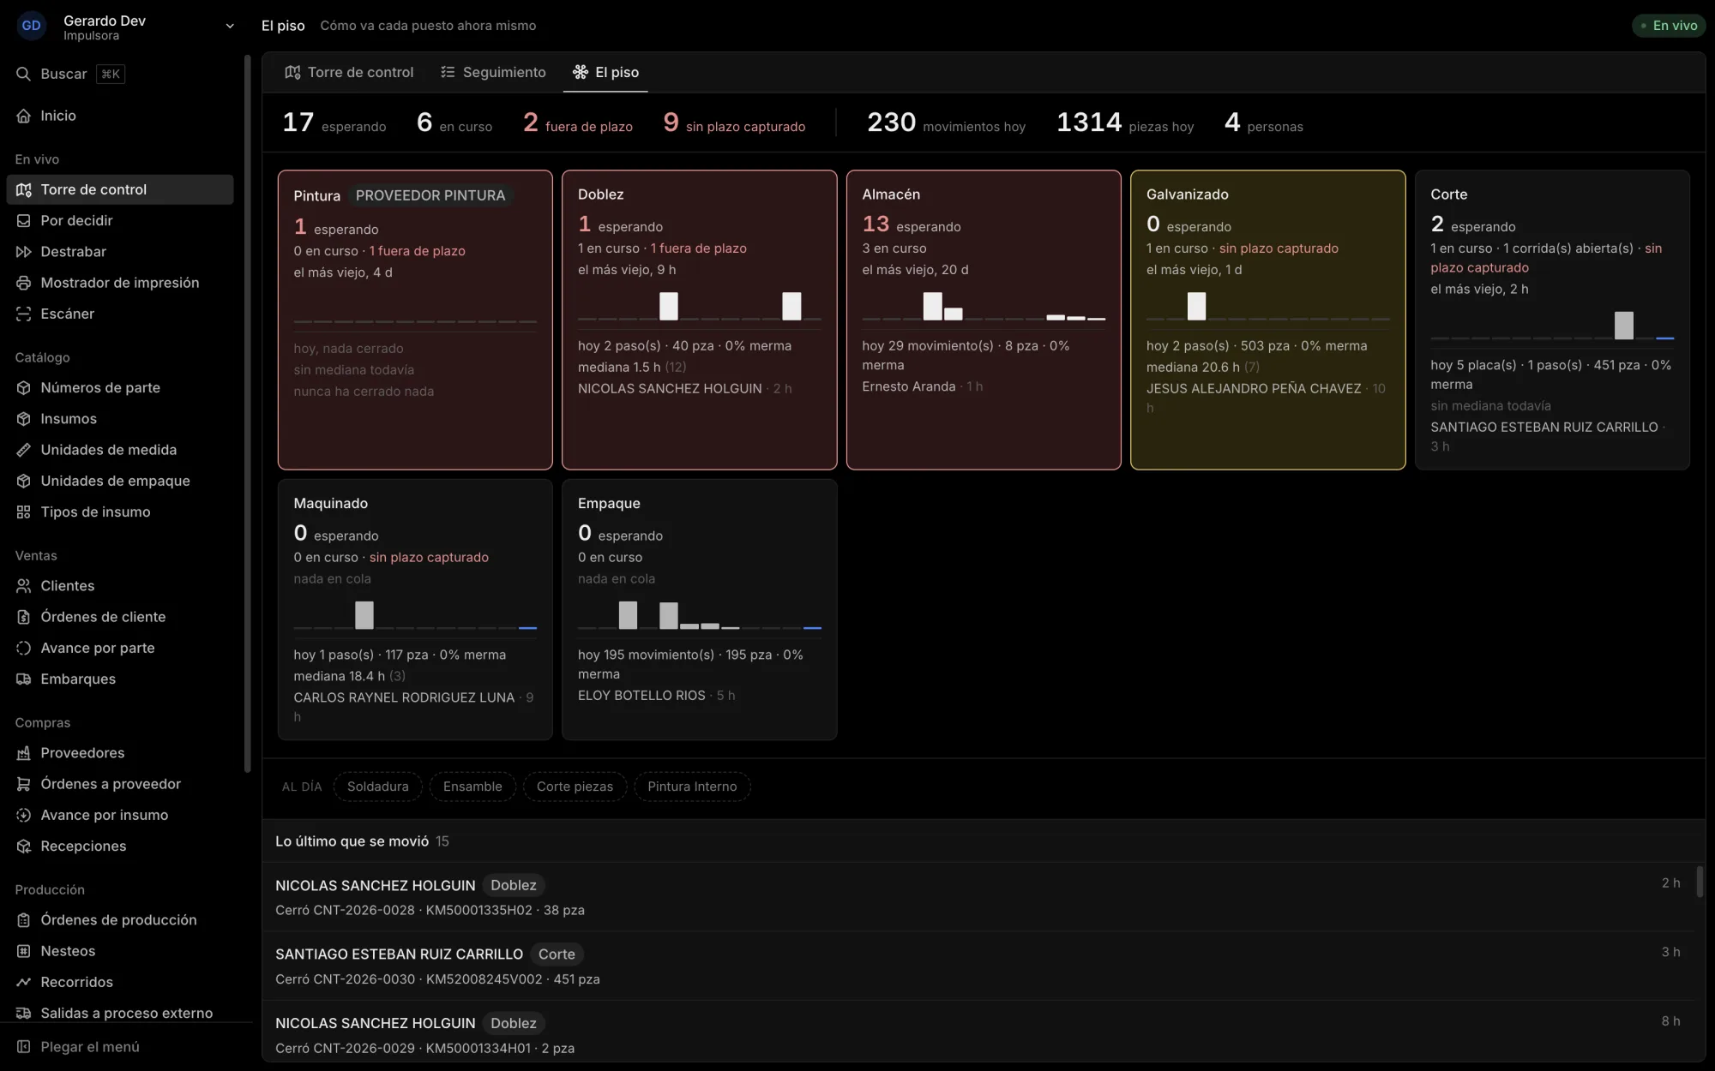Expand the Almacén station card
The image size is (1715, 1071).
click(x=984, y=320)
